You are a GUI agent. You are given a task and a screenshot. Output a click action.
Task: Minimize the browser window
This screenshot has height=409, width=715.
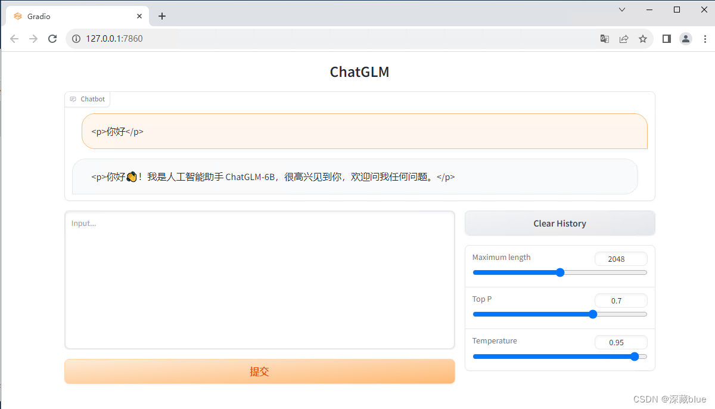[649, 10]
